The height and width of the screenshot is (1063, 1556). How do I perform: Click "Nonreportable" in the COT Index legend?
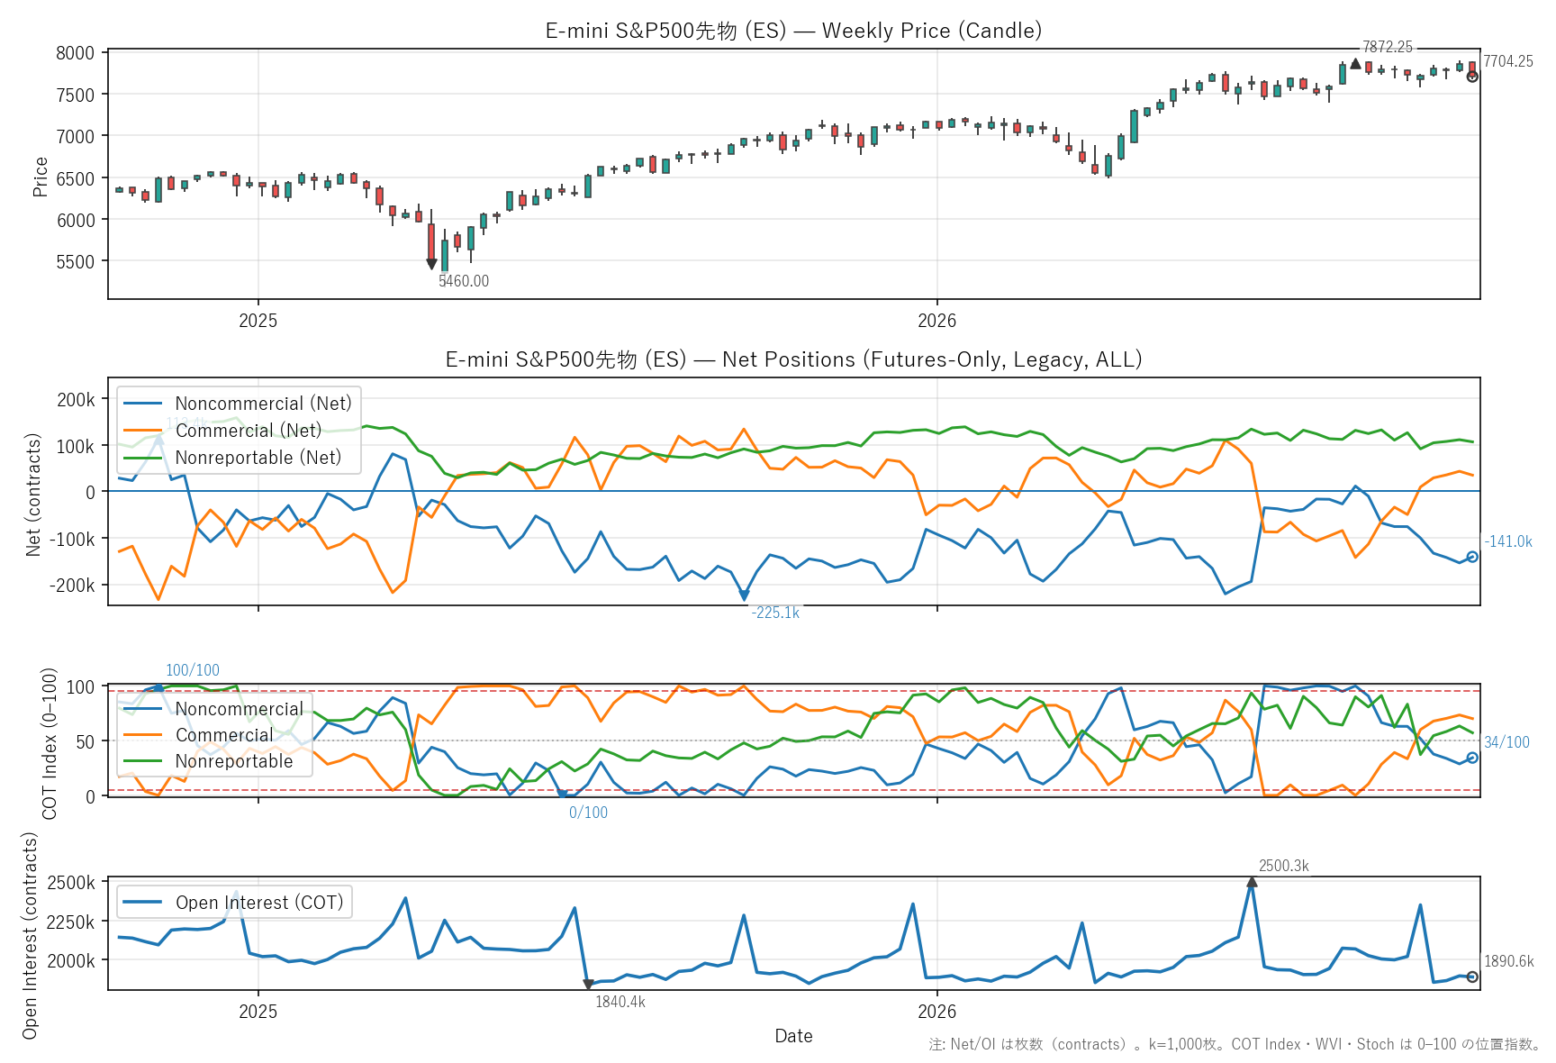(x=234, y=761)
